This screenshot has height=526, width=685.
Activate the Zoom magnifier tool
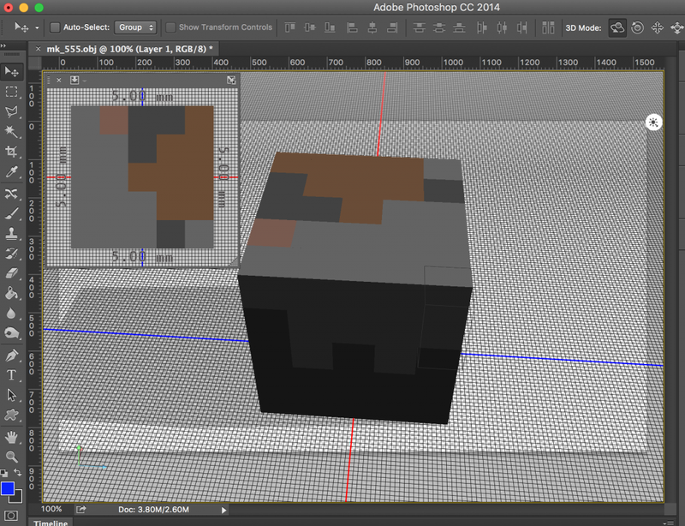tap(12, 457)
